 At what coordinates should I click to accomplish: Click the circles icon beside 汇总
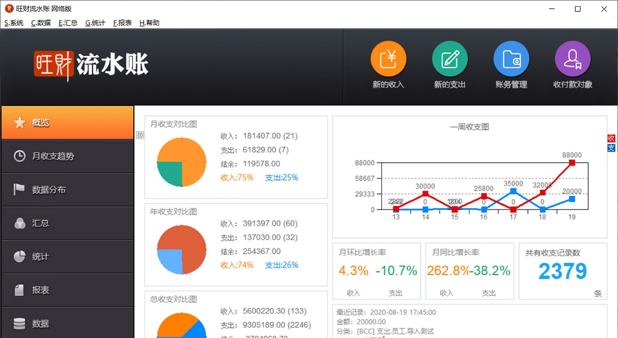20,223
